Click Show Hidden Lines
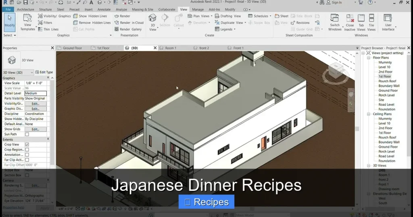This screenshot has width=413, height=217. (x=90, y=16)
